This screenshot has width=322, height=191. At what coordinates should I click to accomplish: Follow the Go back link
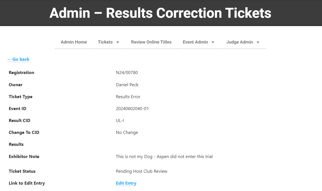[18, 59]
